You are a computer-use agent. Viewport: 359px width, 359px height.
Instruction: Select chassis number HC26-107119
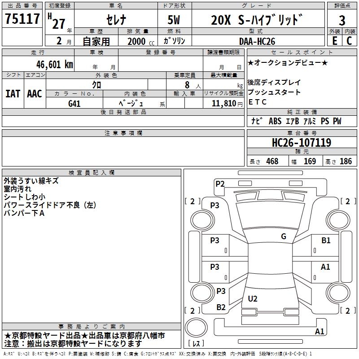[302, 142]
